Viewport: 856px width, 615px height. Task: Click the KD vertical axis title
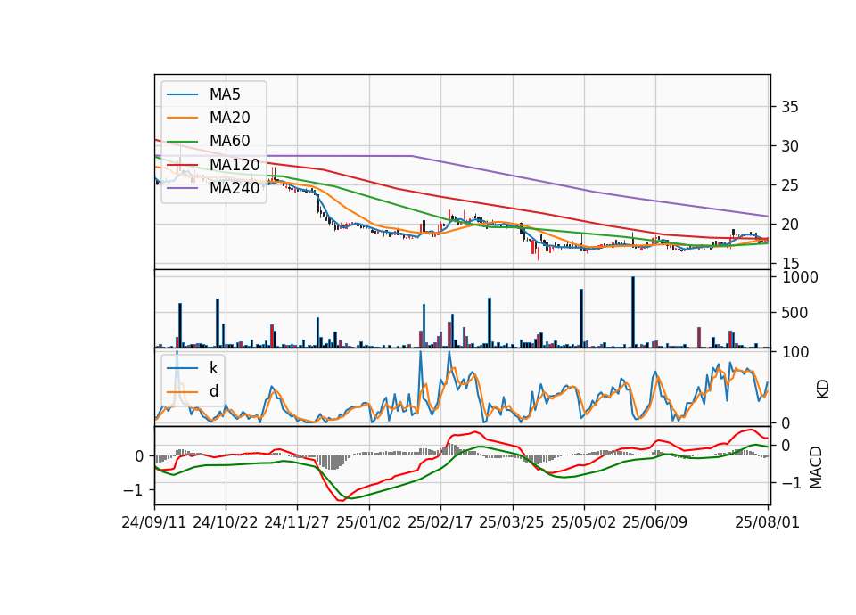[823, 389]
